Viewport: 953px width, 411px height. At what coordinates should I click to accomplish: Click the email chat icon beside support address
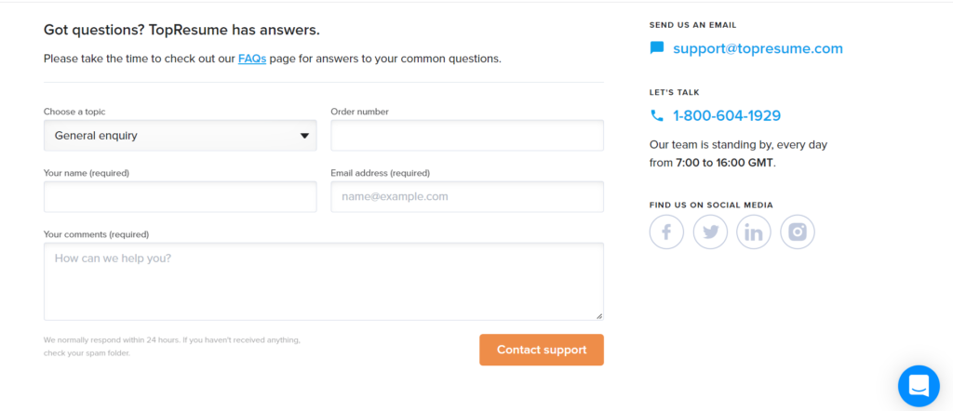[657, 48]
